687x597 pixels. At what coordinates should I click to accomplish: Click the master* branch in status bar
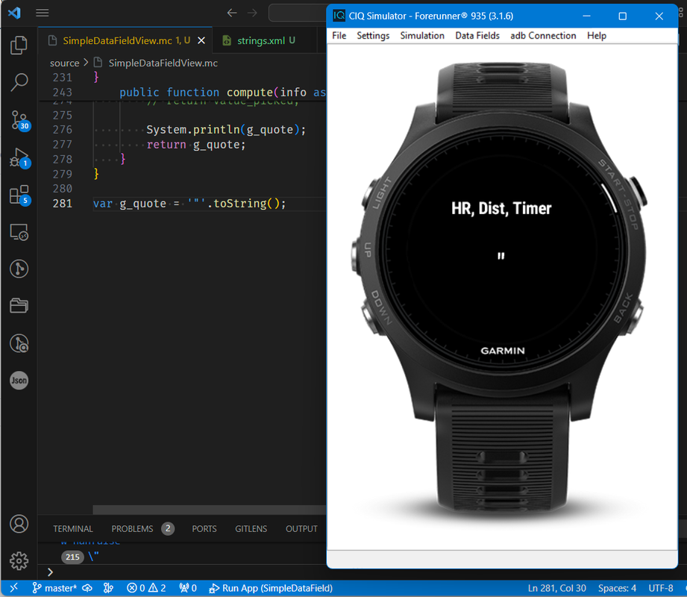(x=54, y=588)
